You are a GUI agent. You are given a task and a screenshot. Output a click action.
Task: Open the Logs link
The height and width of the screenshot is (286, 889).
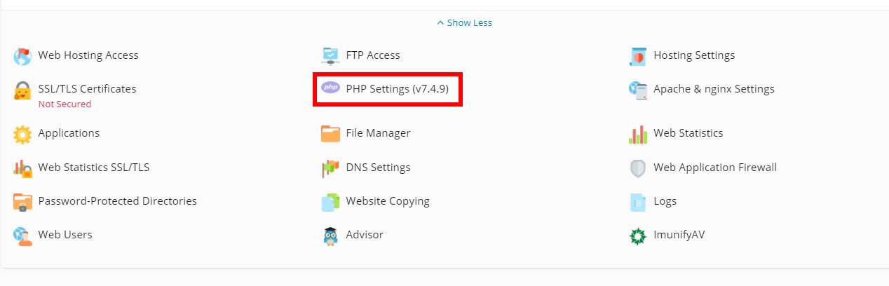[665, 201]
